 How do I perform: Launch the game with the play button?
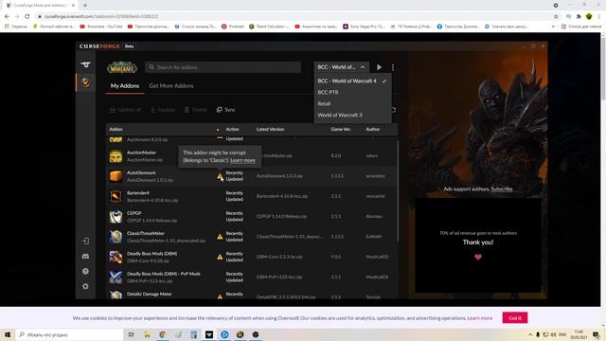[379, 67]
